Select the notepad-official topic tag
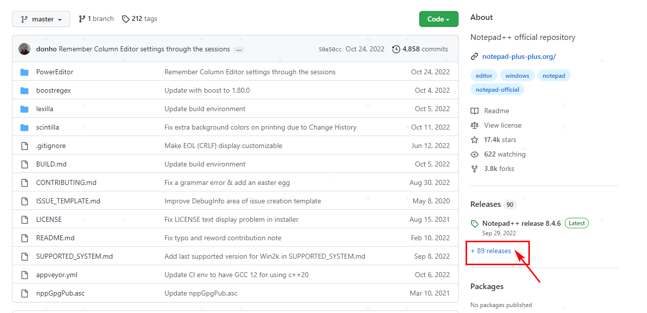 (497, 90)
